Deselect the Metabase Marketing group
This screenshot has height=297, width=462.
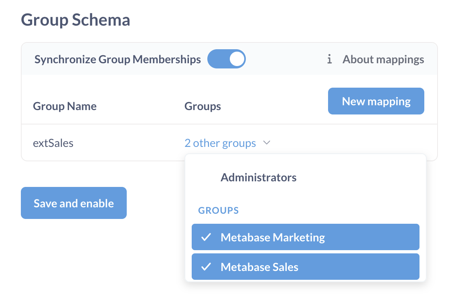(x=272, y=237)
